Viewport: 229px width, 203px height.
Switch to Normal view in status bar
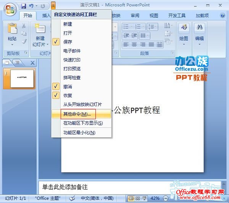pyautogui.click(x=131, y=198)
